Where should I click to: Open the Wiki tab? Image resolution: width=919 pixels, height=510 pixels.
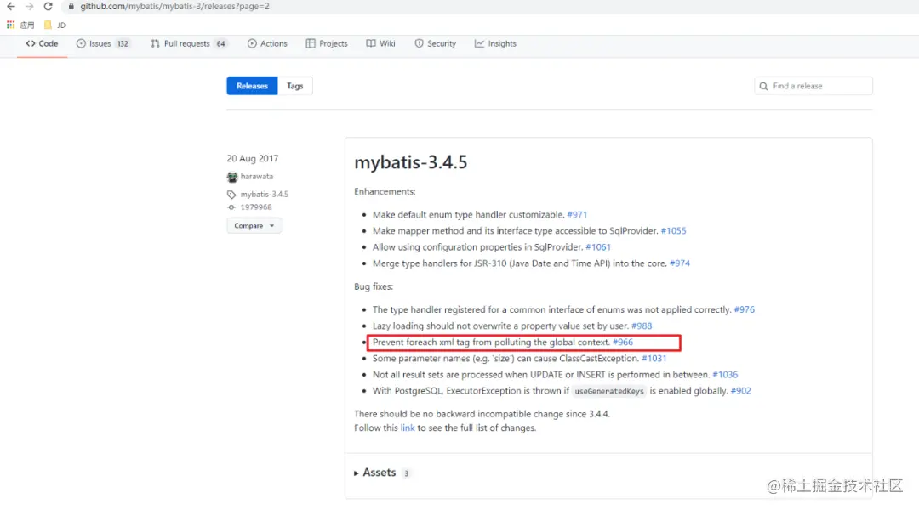point(381,43)
